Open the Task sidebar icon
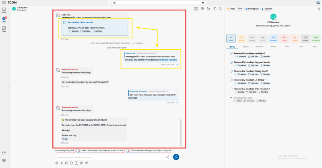Image resolution: width=322 pixels, height=168 pixels. (4, 29)
